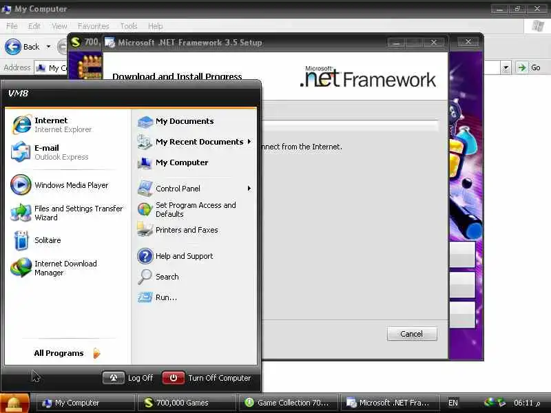The height and width of the screenshot is (413, 551).
Task: Click Download and Install Progress heading
Action: [x=177, y=76]
